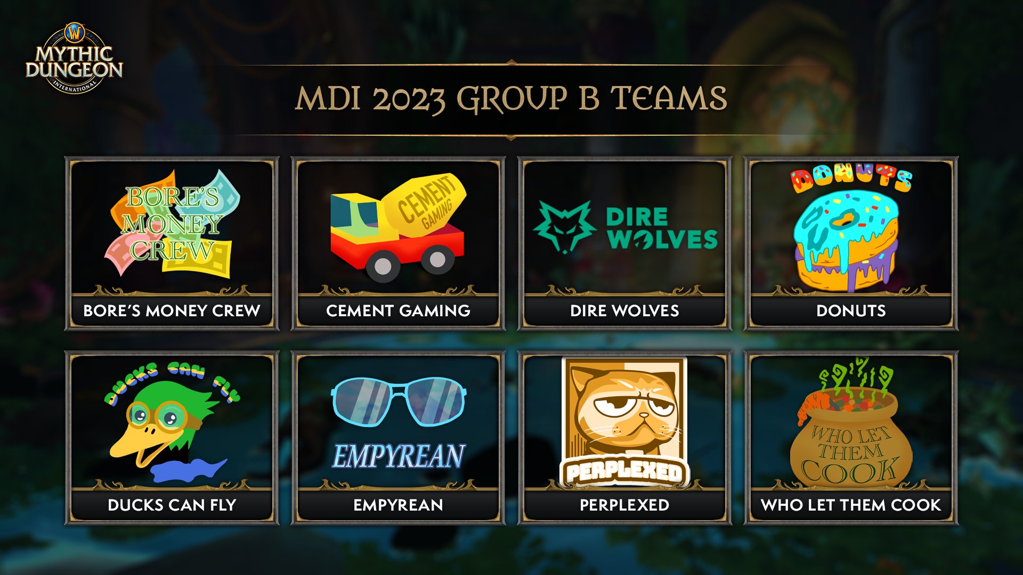Select the Ducks Can Fly duck logo

click(x=172, y=422)
